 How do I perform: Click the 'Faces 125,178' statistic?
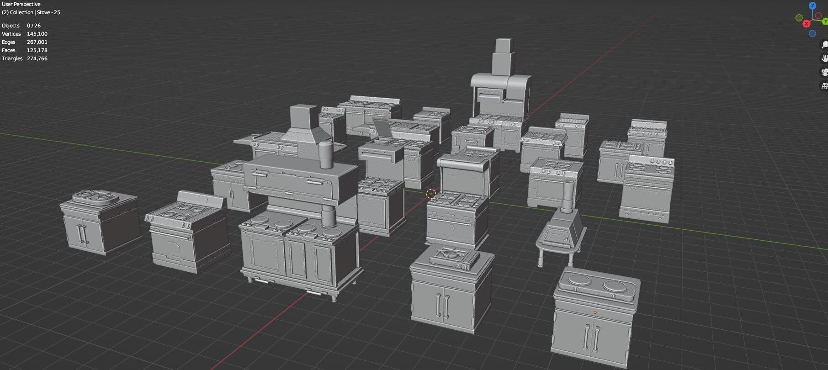click(x=25, y=50)
